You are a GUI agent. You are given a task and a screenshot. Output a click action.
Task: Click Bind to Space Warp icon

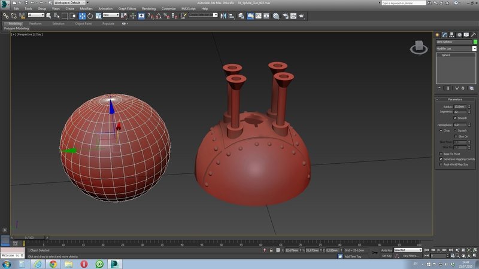22,16
